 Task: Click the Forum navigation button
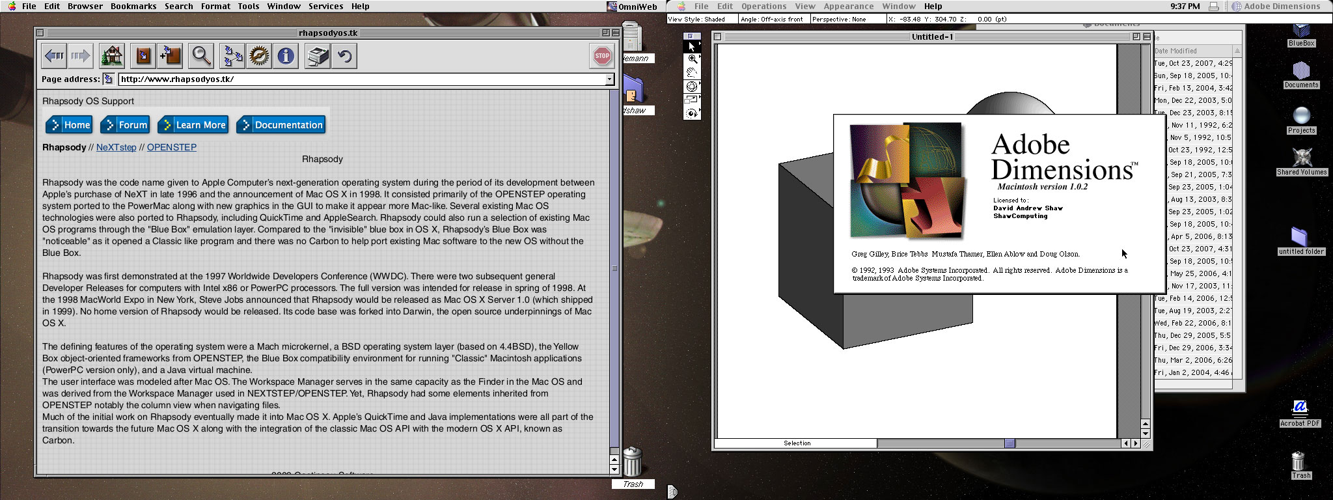125,125
